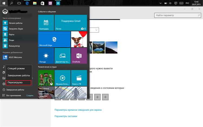Screen dimensions: 203x127
Task: Select Спящий режим in the power menu
Action: coord(19,68)
